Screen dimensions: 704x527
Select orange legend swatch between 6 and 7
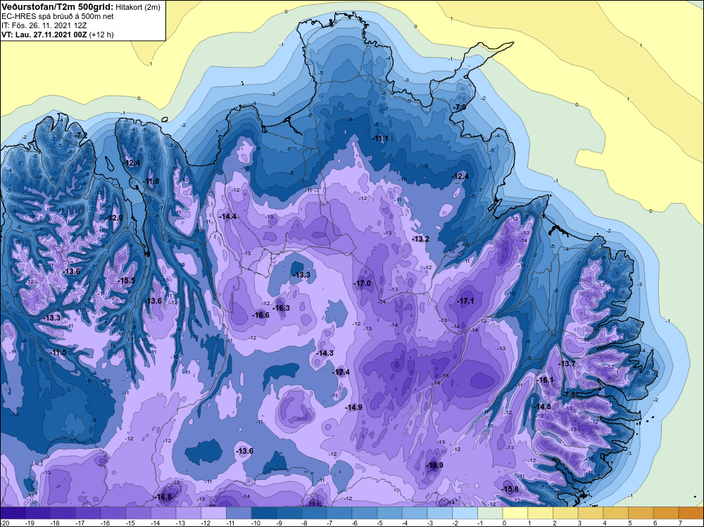click(x=666, y=513)
